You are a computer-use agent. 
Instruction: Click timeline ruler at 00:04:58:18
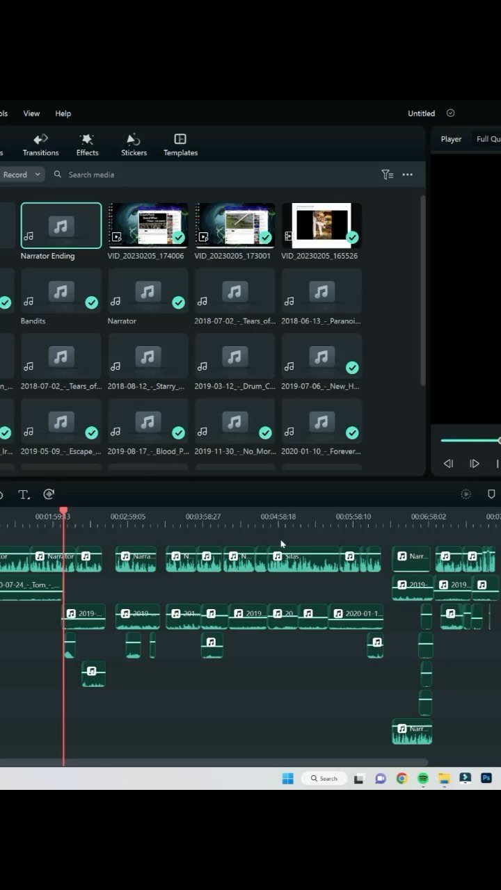click(278, 517)
